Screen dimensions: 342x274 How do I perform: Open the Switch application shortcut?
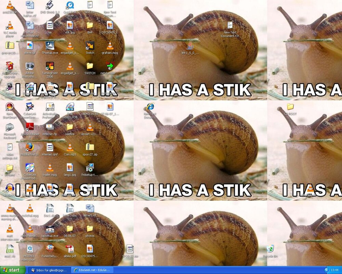(90, 46)
